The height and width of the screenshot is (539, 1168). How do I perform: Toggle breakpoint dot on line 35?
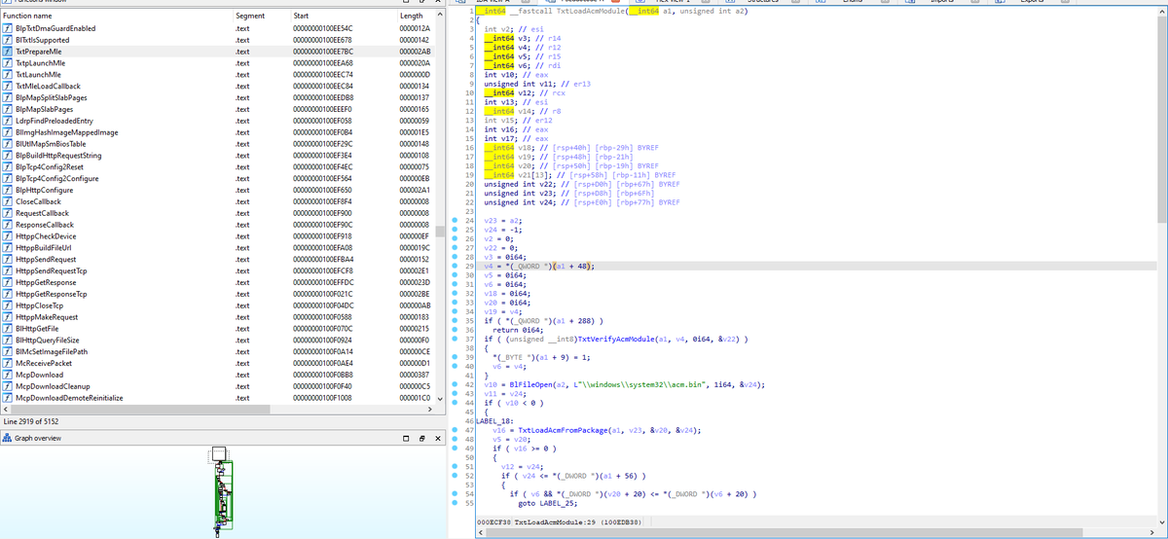(456, 320)
